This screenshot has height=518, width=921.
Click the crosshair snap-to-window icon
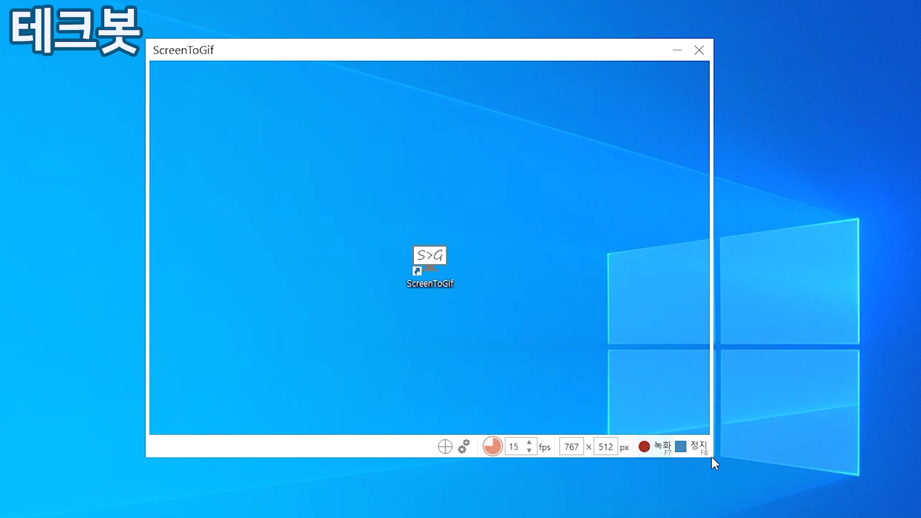[445, 447]
